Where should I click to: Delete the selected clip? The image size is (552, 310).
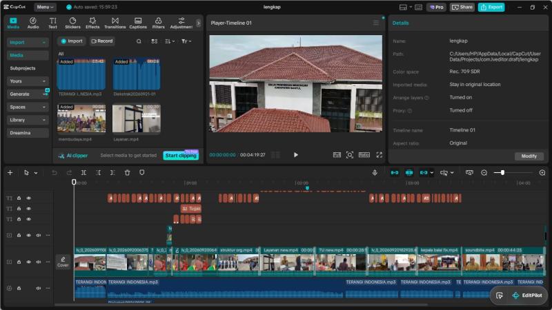pyautogui.click(x=128, y=173)
